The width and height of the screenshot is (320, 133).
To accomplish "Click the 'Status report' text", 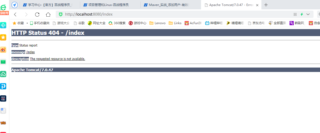I will pyautogui.click(x=28, y=45).
